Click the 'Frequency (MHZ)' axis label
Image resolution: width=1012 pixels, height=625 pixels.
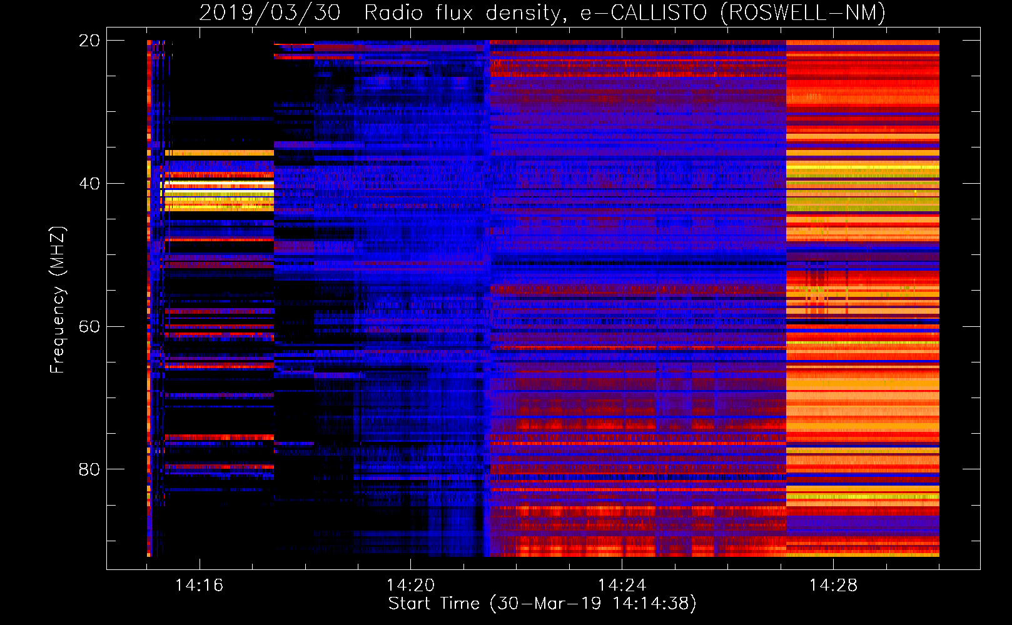[x=58, y=299]
